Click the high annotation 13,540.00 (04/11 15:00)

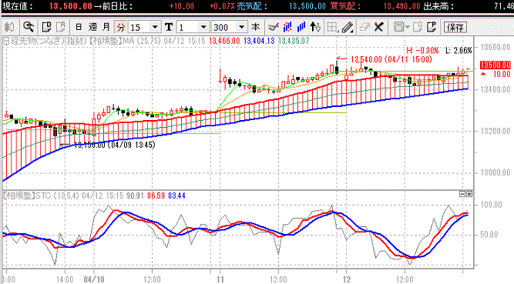391,59
